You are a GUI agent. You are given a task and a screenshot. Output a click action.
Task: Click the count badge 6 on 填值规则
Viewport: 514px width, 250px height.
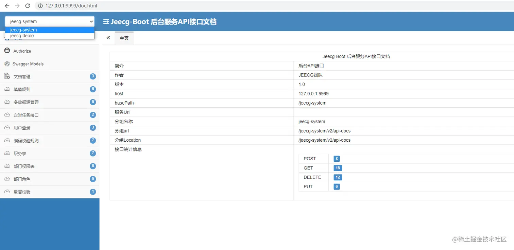click(93, 89)
